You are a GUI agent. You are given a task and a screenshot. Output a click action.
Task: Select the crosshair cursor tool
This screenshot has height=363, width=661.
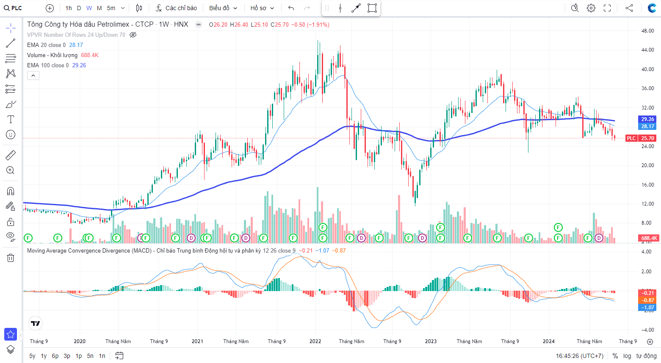[x=11, y=28]
